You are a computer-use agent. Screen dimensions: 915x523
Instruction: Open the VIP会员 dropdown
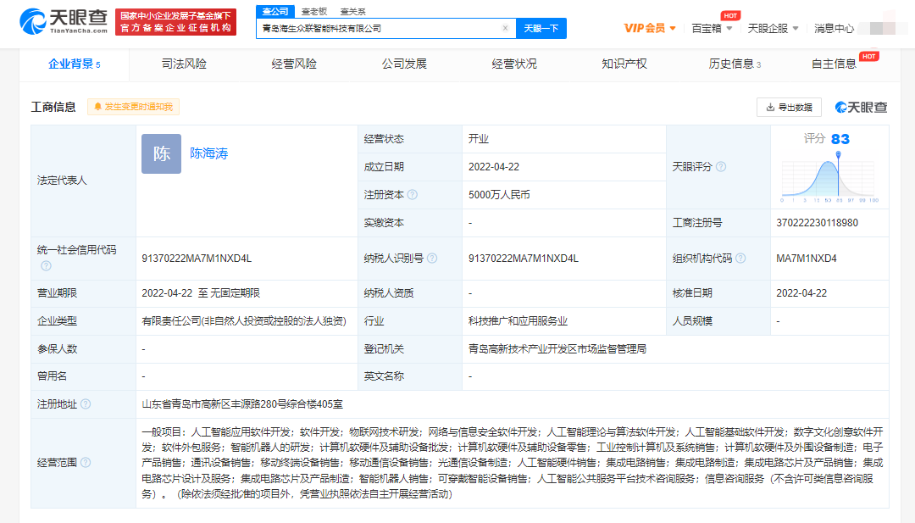[x=650, y=28]
